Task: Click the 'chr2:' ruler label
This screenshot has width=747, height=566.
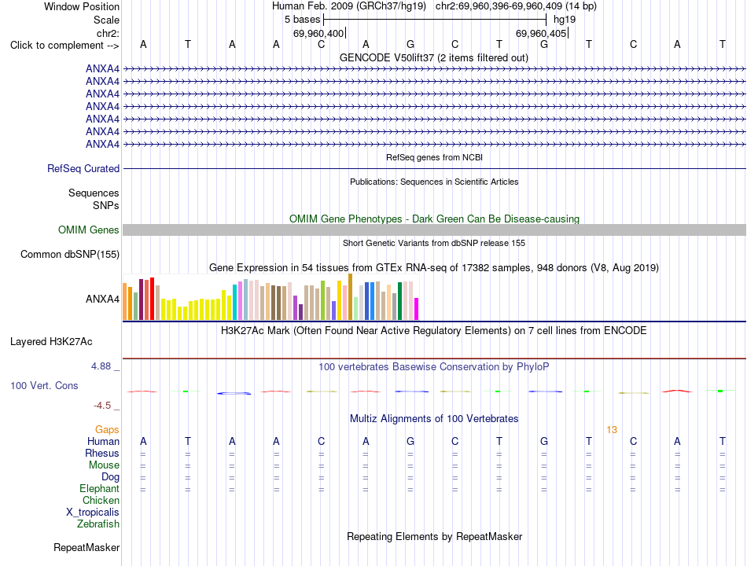Action: click(x=108, y=33)
